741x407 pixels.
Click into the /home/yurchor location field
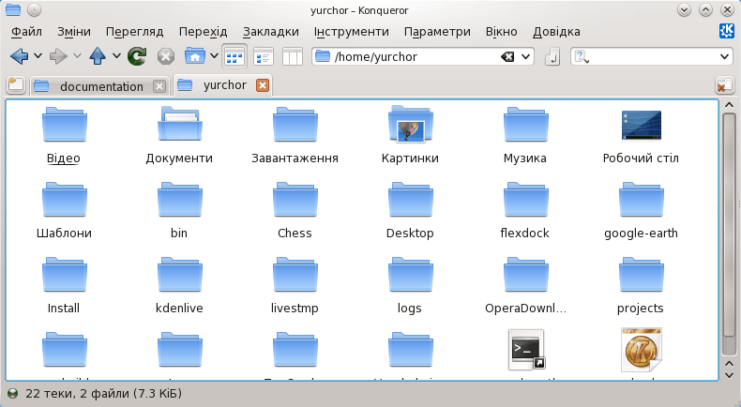413,56
